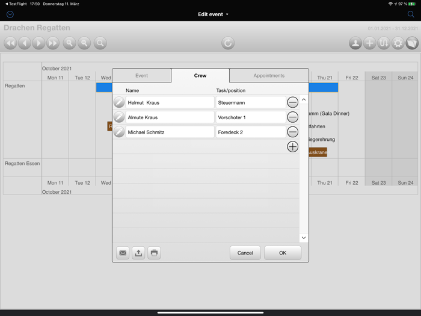Remove Almute Kraus with minus button
Viewport: 421px width, 316px height.
[293, 117]
